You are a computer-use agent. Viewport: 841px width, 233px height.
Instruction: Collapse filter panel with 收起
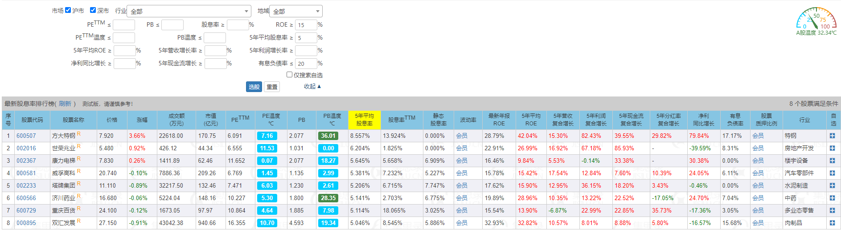pyautogui.click(x=312, y=86)
